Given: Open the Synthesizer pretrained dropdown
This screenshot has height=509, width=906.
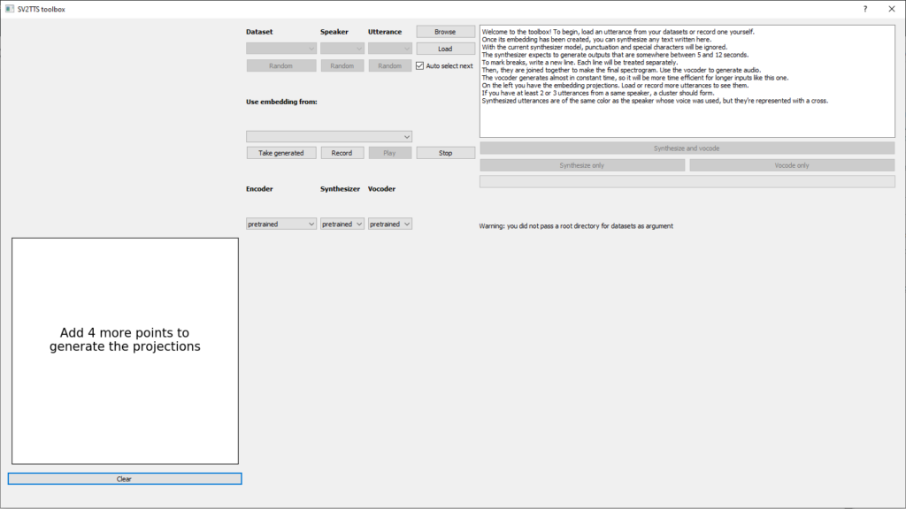Looking at the screenshot, I should point(342,224).
